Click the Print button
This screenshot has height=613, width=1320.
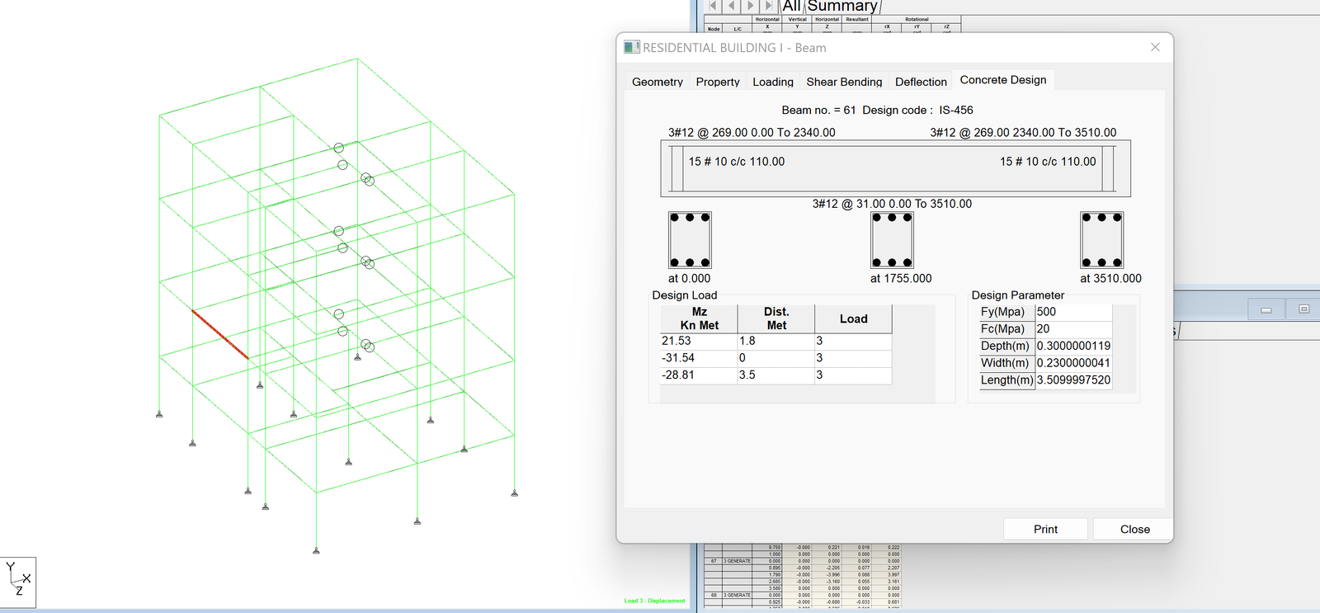(1045, 529)
